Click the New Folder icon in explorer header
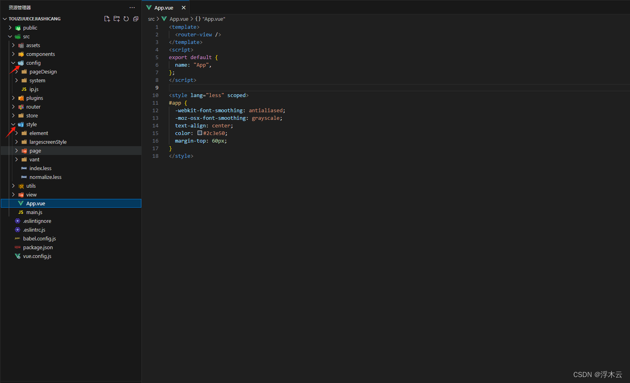 [117, 19]
